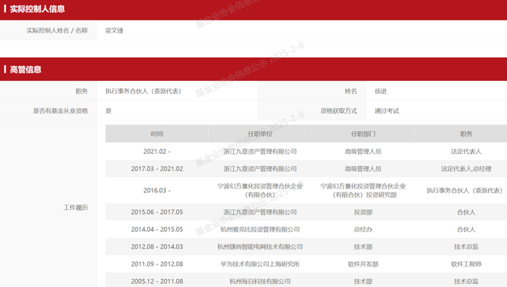Image resolution: width=507 pixels, height=287 pixels.
Task: Select the 实际控制人姓名 / 名称 label
Action: (x=57, y=30)
